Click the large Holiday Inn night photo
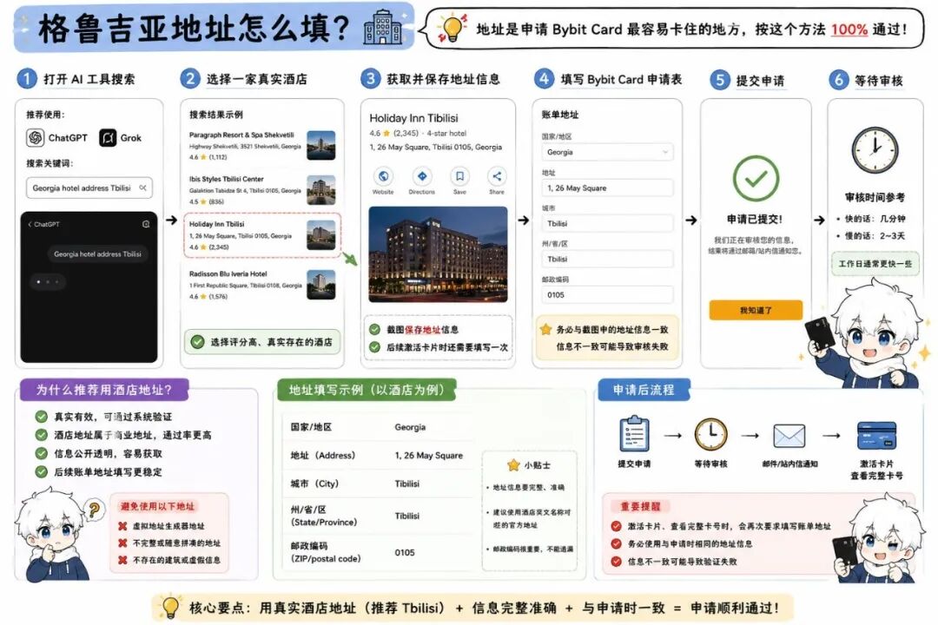The width and height of the screenshot is (938, 625). click(x=438, y=254)
